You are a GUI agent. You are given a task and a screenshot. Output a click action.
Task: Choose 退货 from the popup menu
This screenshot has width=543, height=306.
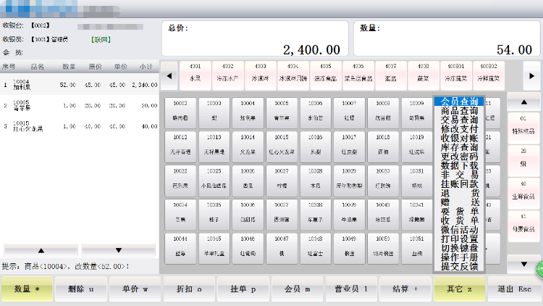click(x=459, y=193)
